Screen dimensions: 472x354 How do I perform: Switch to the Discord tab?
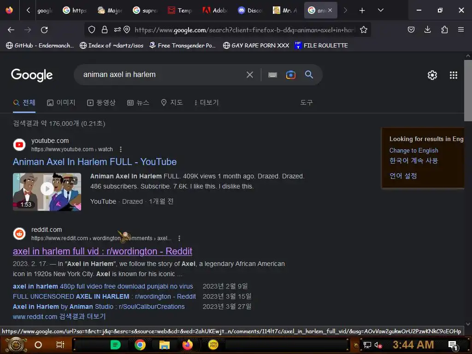coord(250,11)
